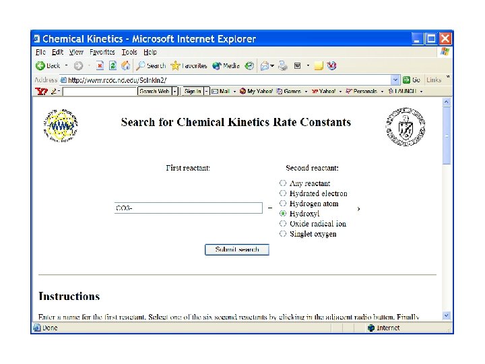This screenshot has width=485, height=364.
Task: Open the Search pane from the toolbar
Action: pos(151,65)
